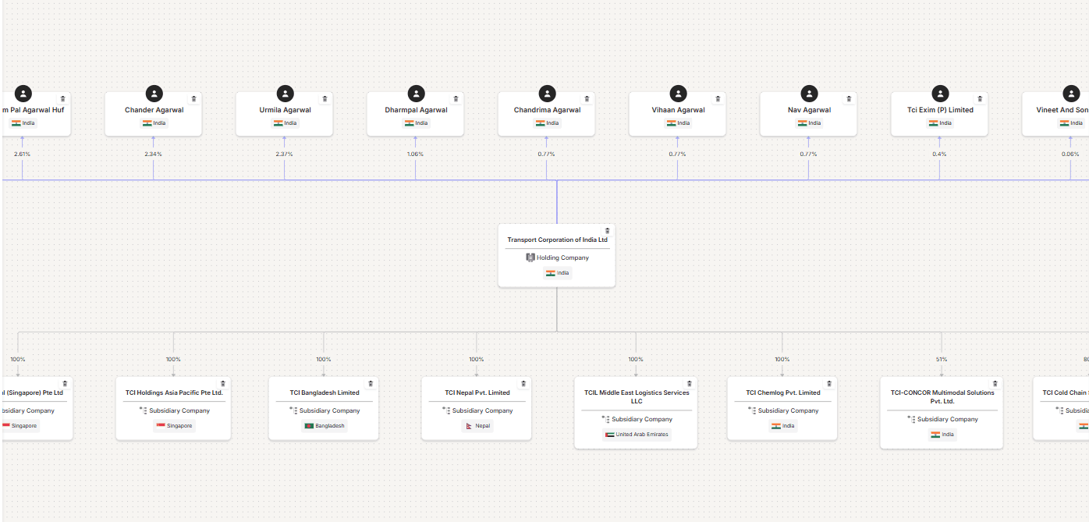The width and height of the screenshot is (1089, 522).
Task: Click the Holding Company building icon
Action: coord(530,257)
